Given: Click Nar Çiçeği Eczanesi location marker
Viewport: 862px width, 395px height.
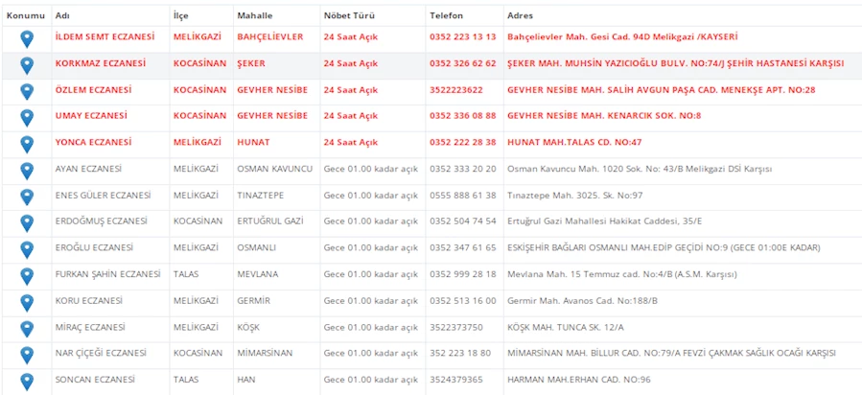Looking at the screenshot, I should (27, 356).
